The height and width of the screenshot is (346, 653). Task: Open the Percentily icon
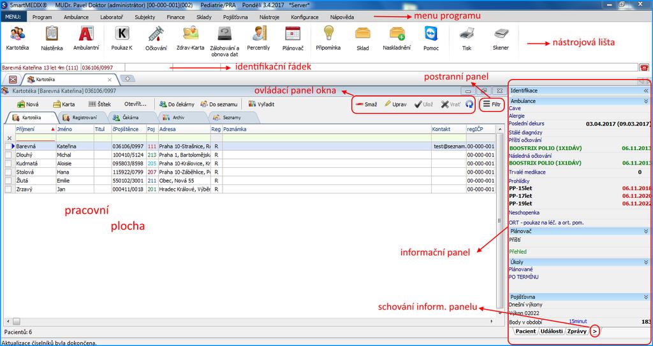pos(259,38)
